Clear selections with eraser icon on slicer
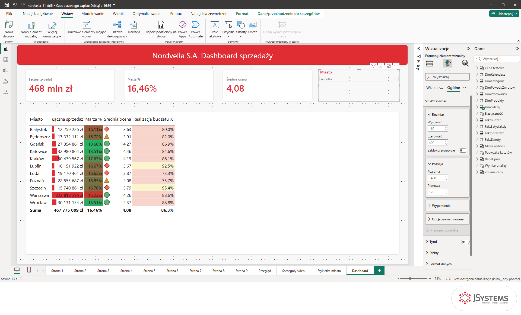This screenshot has width=521, height=315. coord(381,66)
